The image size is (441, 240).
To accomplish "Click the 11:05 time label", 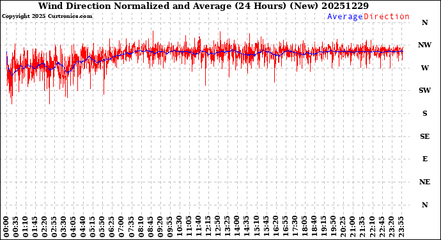I will (x=189, y=227).
